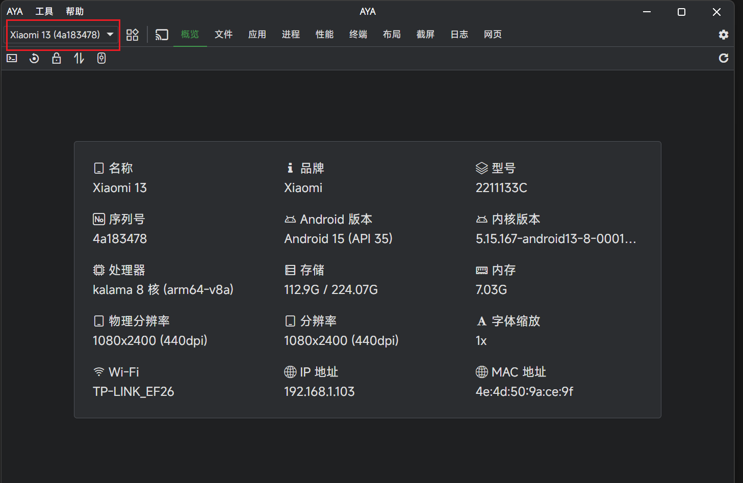
Task: Switch to the 性能 tab
Action: (x=324, y=34)
